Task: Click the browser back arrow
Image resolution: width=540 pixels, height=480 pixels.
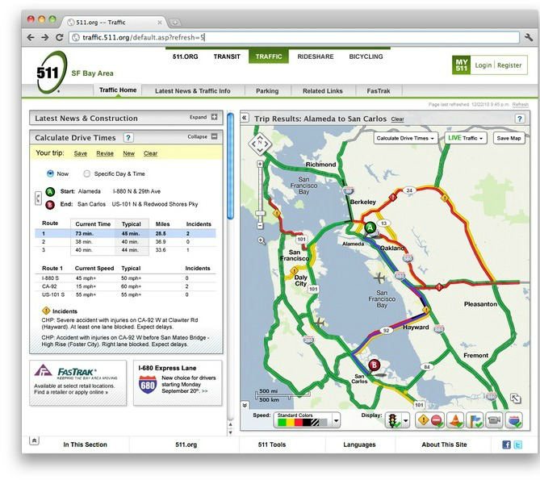Action: (x=31, y=37)
